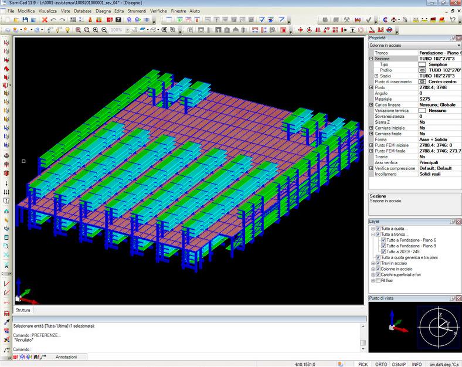Click the red X delete icon

(x=45, y=20)
